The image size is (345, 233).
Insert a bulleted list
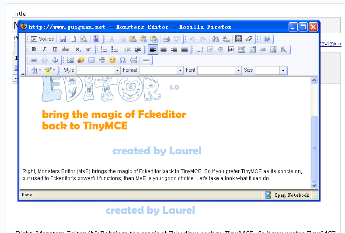115,49
